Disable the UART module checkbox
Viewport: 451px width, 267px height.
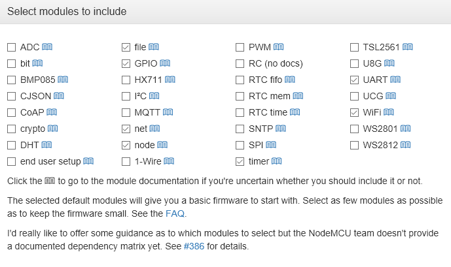[355, 80]
